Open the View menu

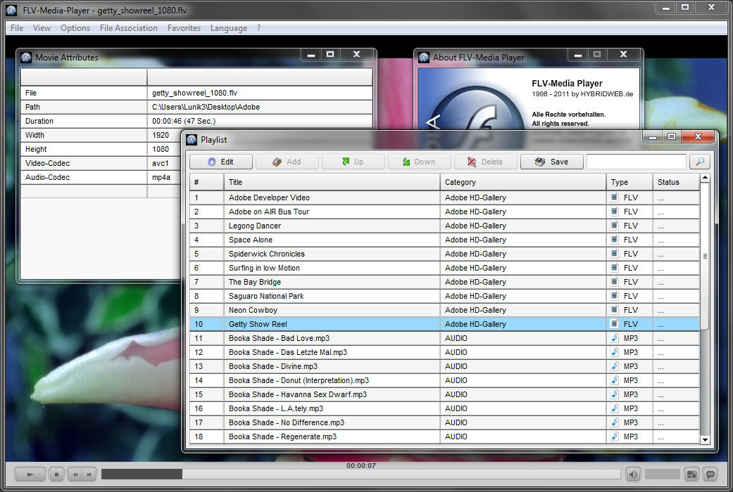[x=42, y=28]
